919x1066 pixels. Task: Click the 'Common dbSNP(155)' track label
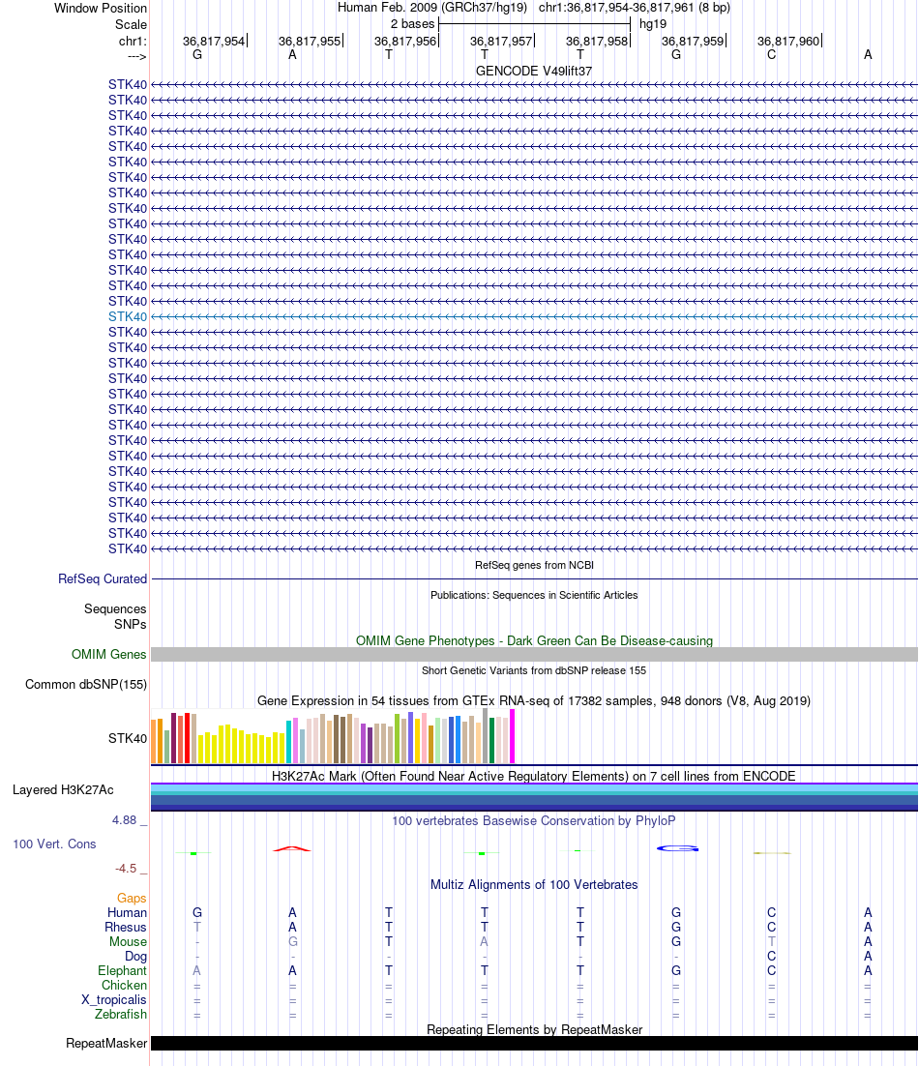click(86, 685)
